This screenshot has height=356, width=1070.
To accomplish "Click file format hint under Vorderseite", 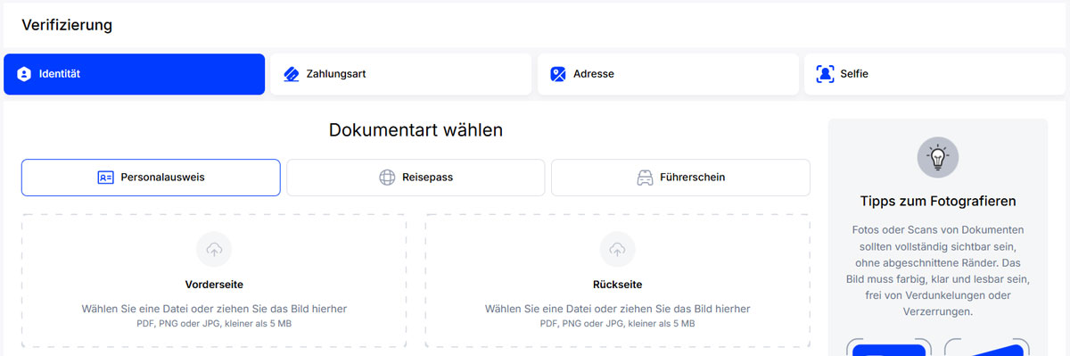I will coord(214,323).
